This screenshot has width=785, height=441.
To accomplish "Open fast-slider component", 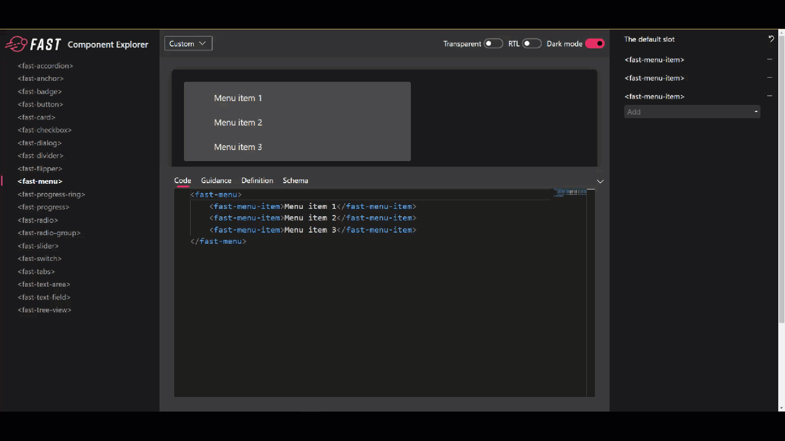I will click(38, 246).
